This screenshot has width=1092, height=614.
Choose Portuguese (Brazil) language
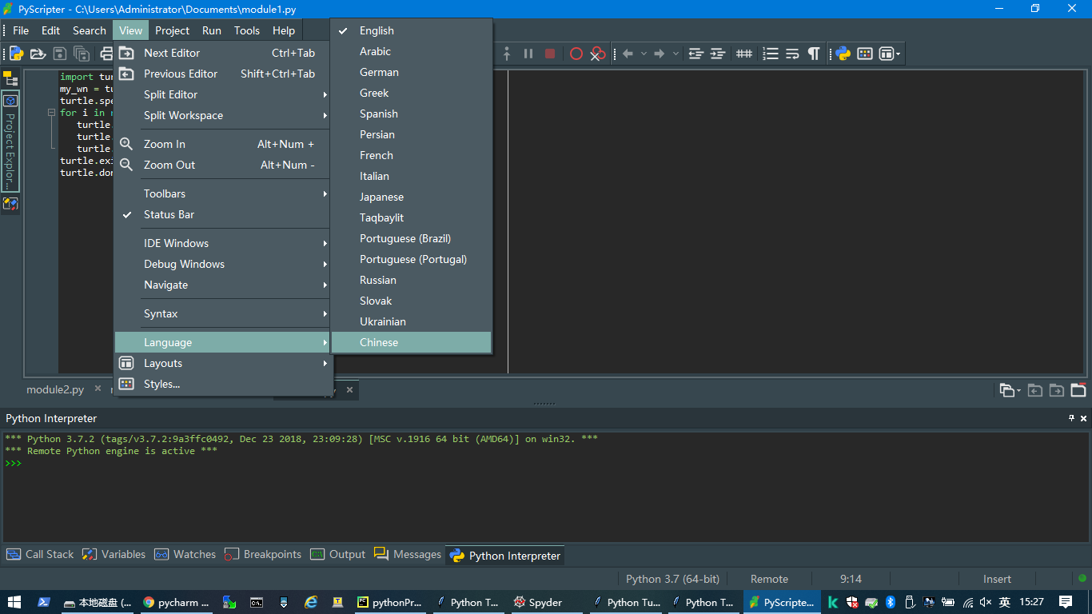point(411,238)
